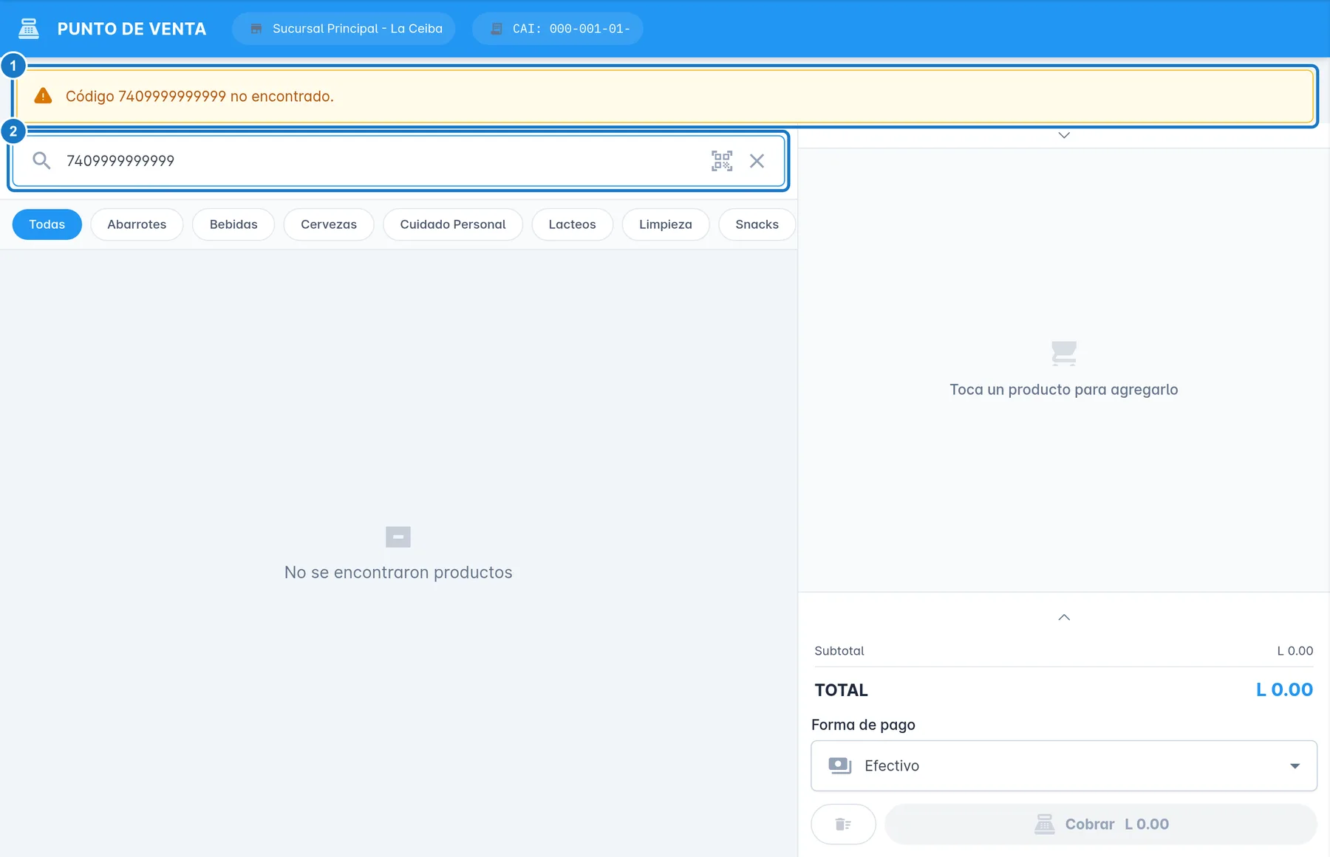Choose the Snacks category chip
1330x857 pixels.
pos(757,224)
